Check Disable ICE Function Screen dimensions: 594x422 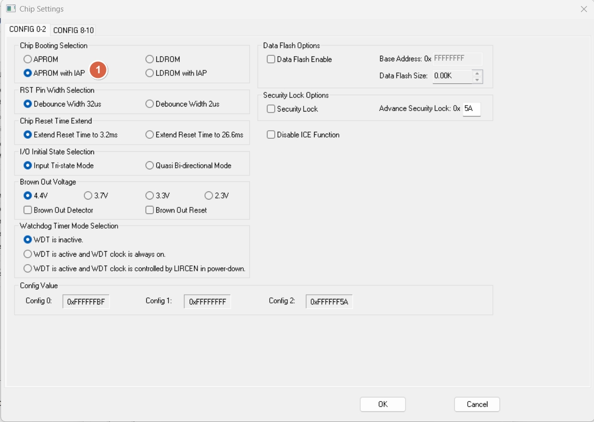click(271, 135)
